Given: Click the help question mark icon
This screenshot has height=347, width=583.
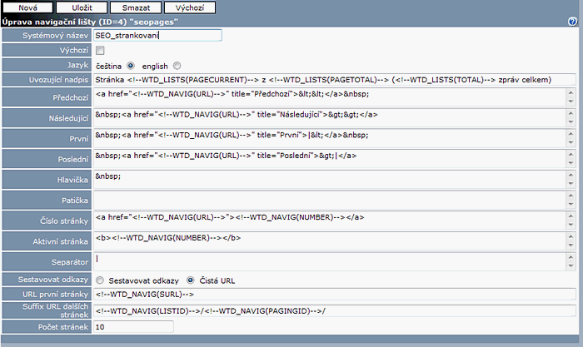Looking at the screenshot, I should click(x=572, y=21).
